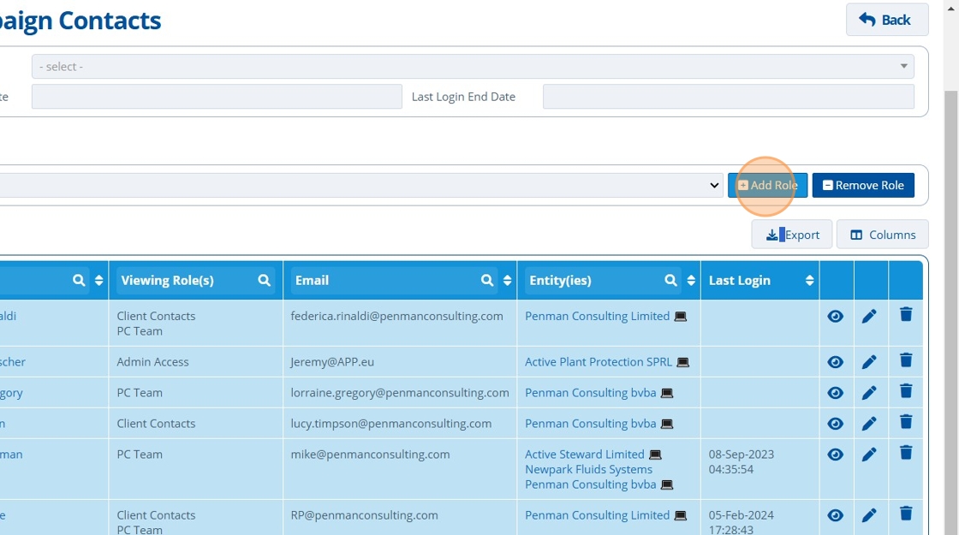Viewport: 959px width, 535px height.
Task: Delete the RP@penmanconsulting.com contact
Action: click(906, 514)
